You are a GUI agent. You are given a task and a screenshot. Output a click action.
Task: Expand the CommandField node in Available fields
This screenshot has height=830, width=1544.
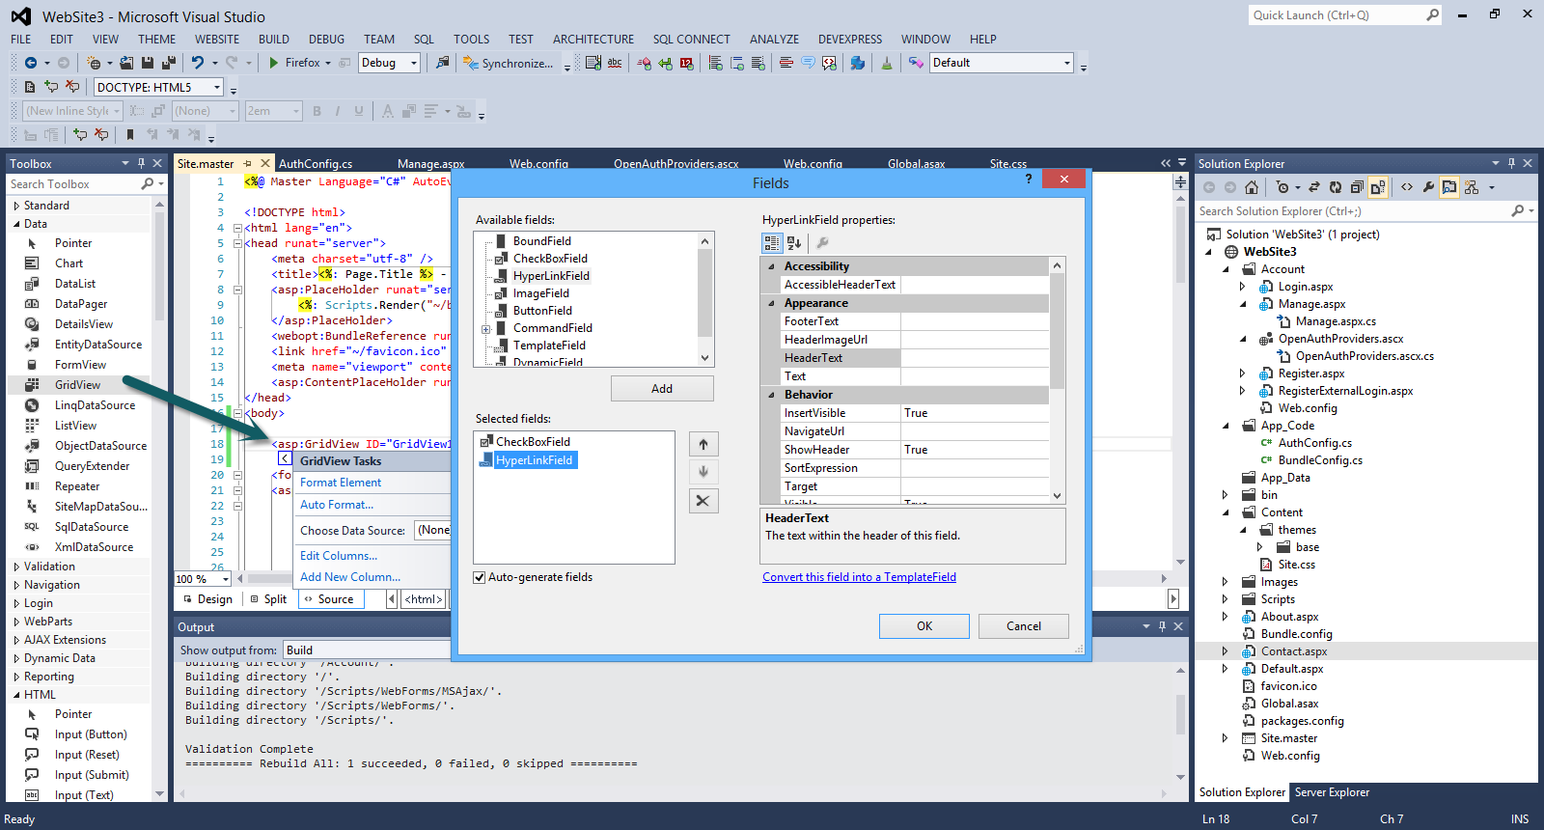coord(486,329)
